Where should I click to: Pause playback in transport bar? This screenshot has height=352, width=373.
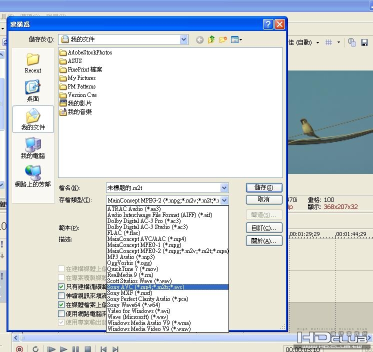tap(75, 349)
